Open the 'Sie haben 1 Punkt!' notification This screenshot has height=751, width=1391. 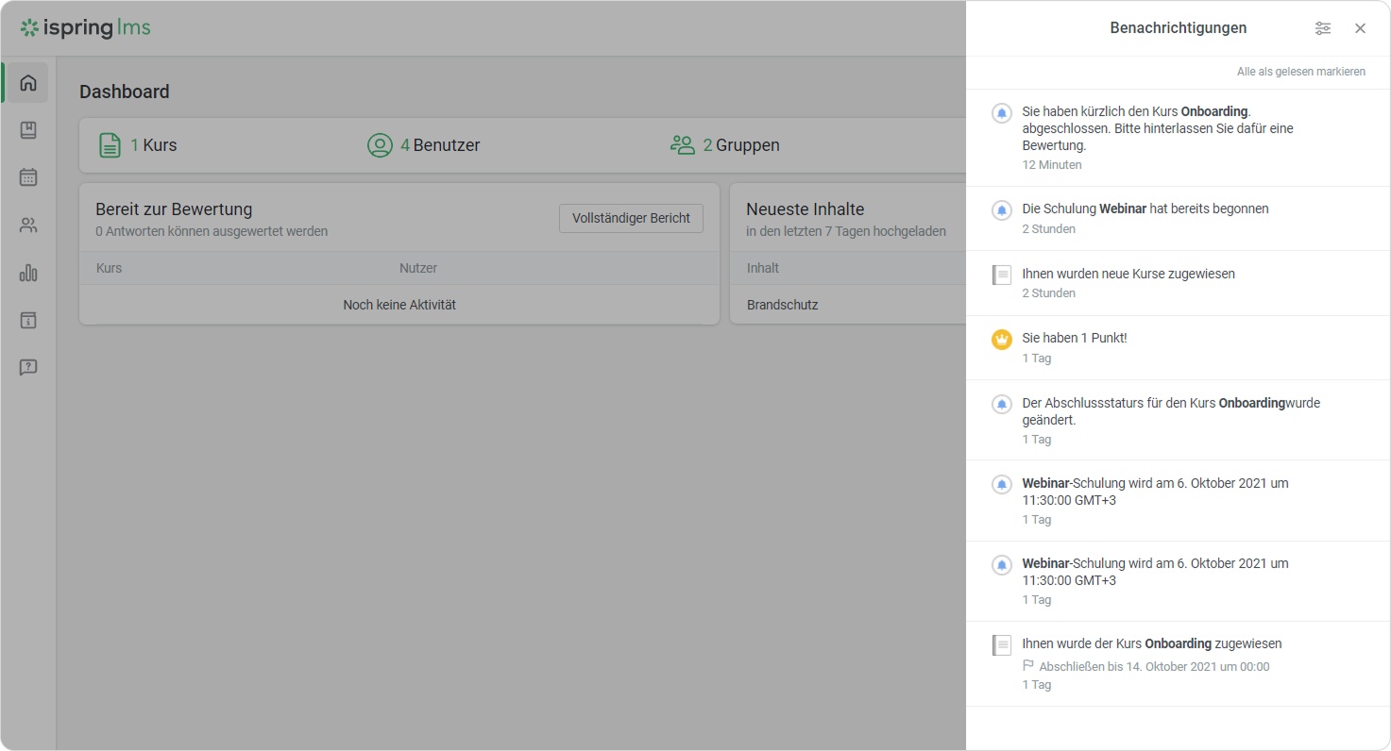1074,339
